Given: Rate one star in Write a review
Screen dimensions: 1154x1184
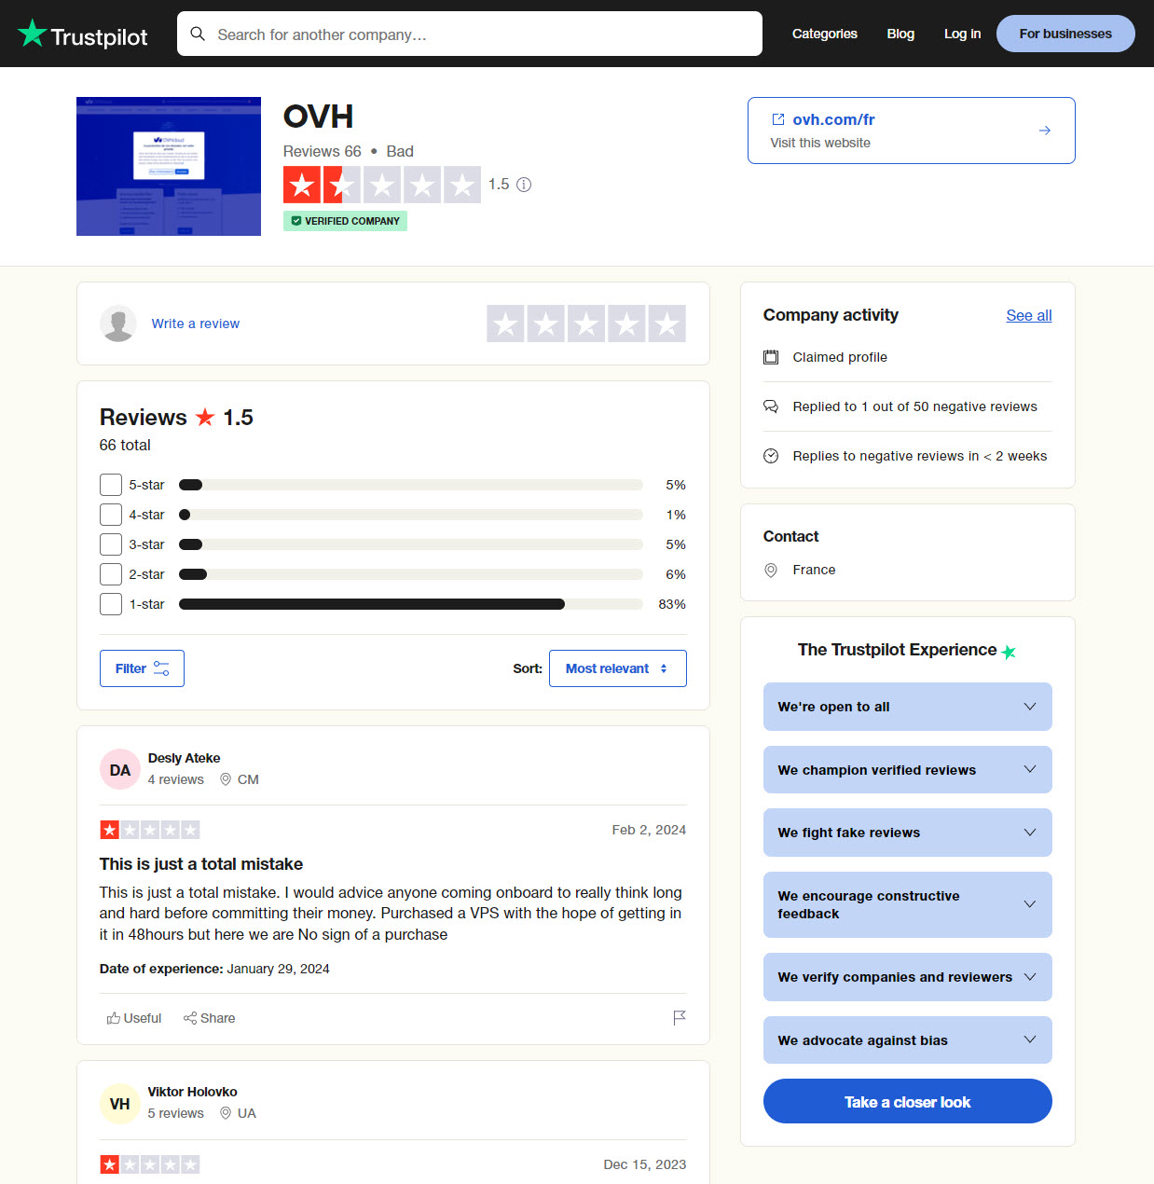Looking at the screenshot, I should tap(505, 324).
